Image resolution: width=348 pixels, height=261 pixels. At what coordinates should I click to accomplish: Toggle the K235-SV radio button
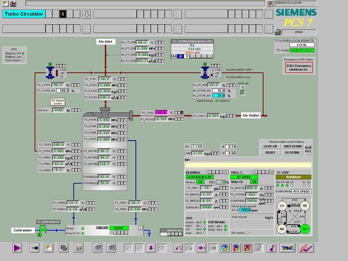(x=217, y=101)
